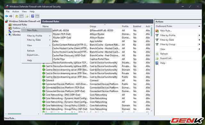The width and height of the screenshot is (205, 125).
Task: Click green check of Connected Devices Platform (UDP-Out)
Action: 44,91
